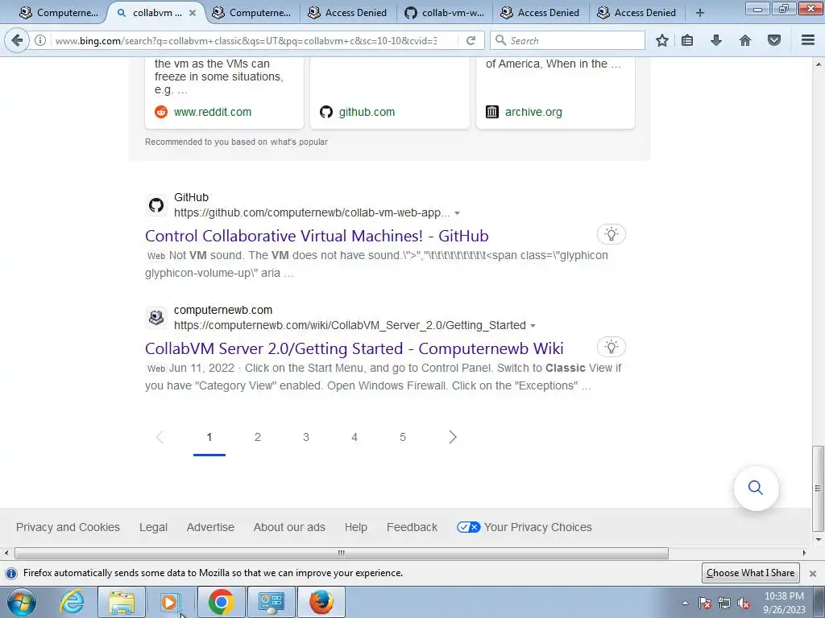Click the Action Center flag icon
Screen dimensions: 825x618
click(705, 603)
